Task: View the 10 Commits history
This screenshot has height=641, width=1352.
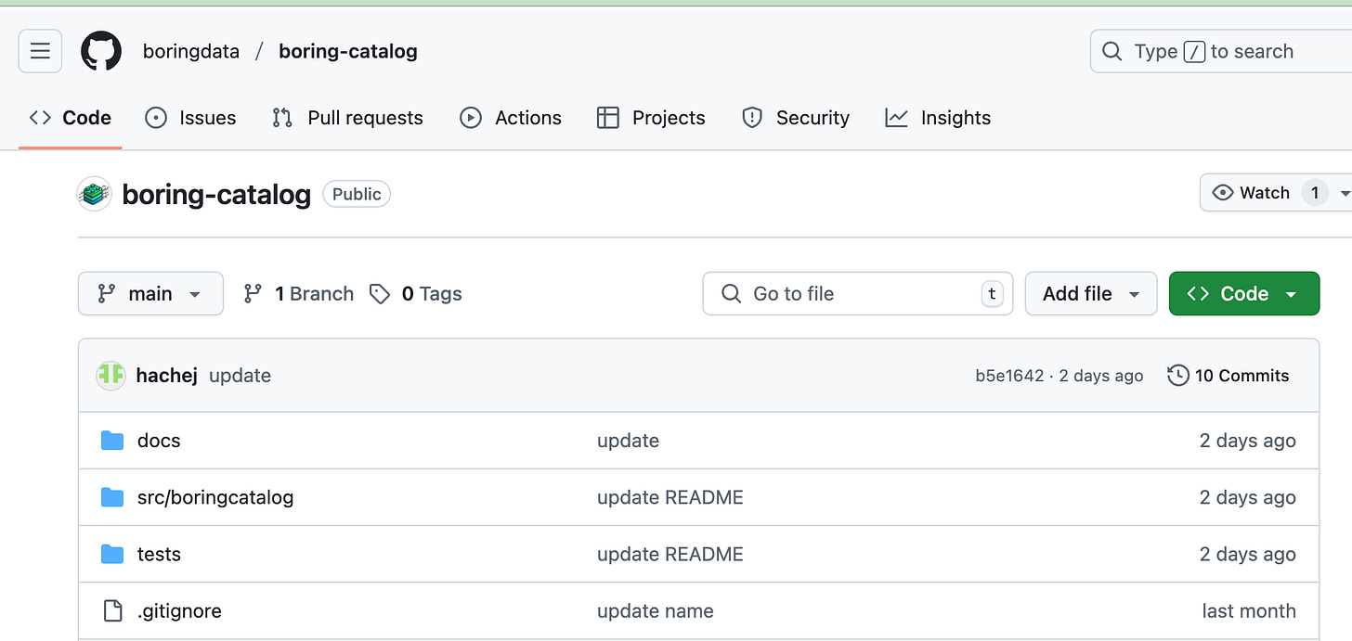Action: tap(1228, 375)
